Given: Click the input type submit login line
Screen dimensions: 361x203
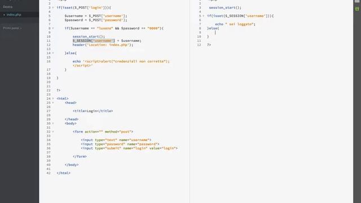Looking at the screenshot, I should pos(129,148).
